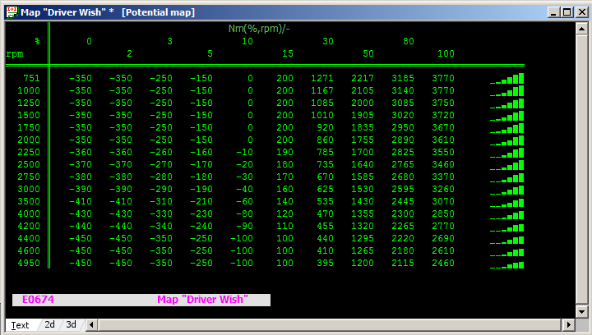Select cell value 3610 in row 2000
Screen dimensions: 592x335
click(x=443, y=140)
